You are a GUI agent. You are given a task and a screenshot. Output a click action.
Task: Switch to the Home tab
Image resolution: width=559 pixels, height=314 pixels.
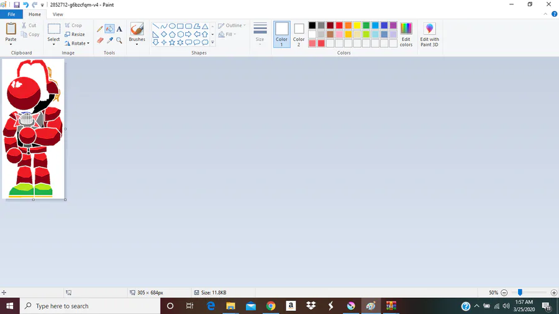[35, 14]
